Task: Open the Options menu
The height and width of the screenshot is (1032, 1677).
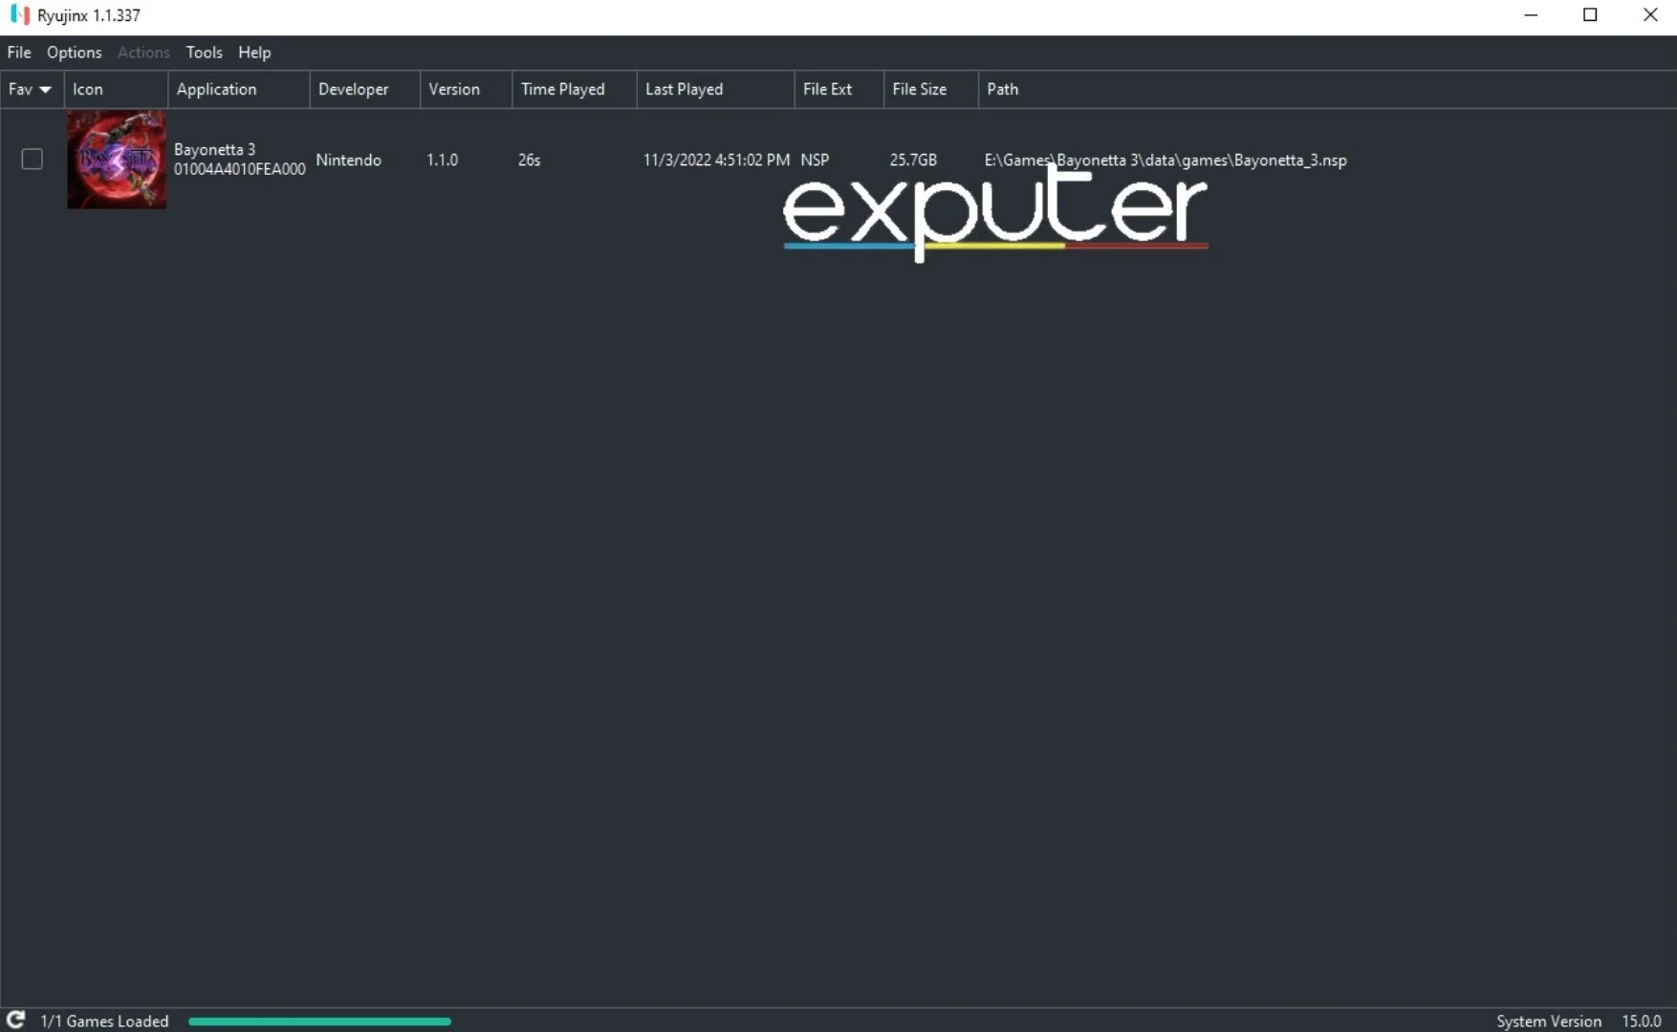Action: (74, 53)
